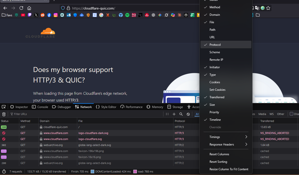Open the Storage tab
Viewport: 299px width, 175px height.
(x=175, y=107)
